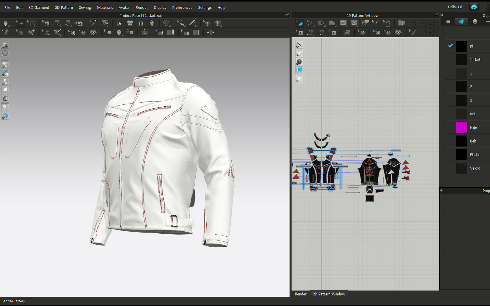The height and width of the screenshot is (306, 490).
Task: Select the Pin tool in 3D toolbar
Action: click(x=94, y=23)
